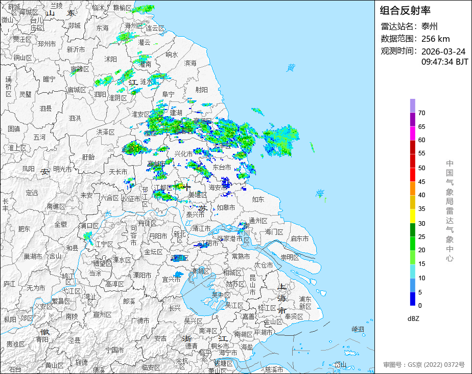Click the observation time 09:47:34 BJT
472x374 pixels.
point(444,62)
